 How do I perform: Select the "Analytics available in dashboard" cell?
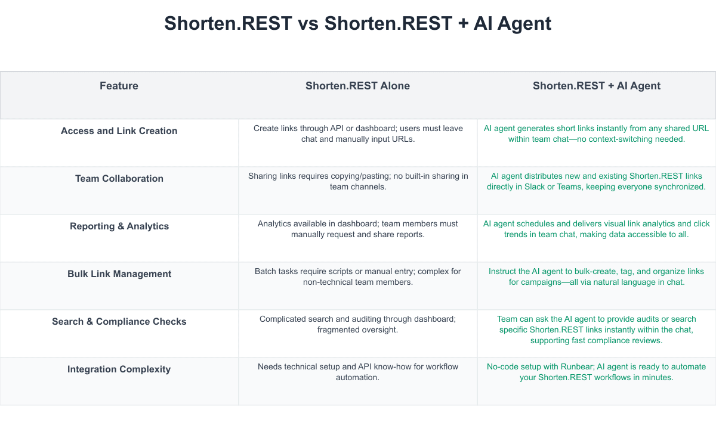click(358, 229)
